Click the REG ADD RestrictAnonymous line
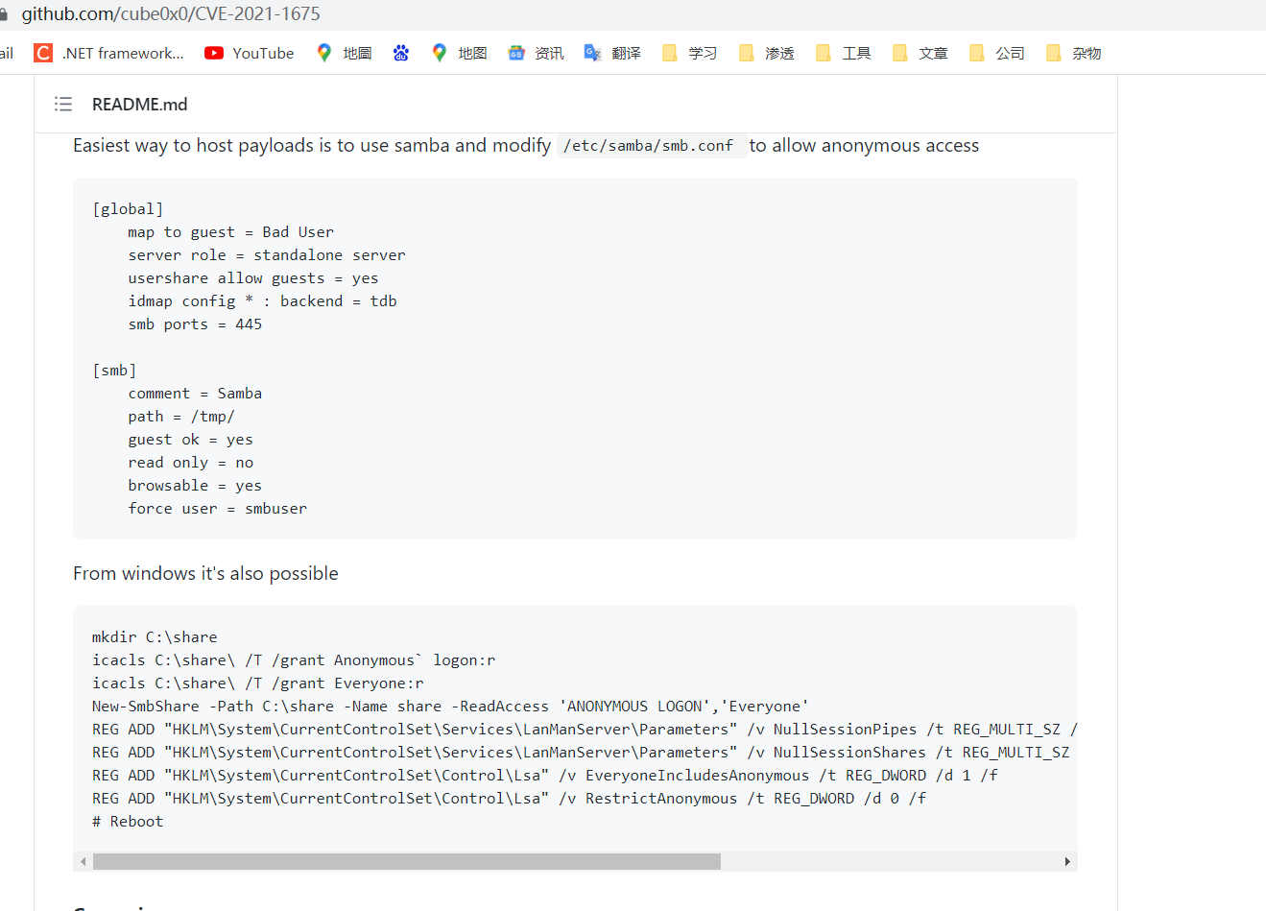This screenshot has width=1266, height=911. click(509, 798)
